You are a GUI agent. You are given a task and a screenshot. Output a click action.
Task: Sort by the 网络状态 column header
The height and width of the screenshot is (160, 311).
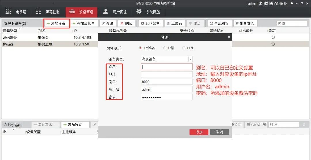coord(216,31)
